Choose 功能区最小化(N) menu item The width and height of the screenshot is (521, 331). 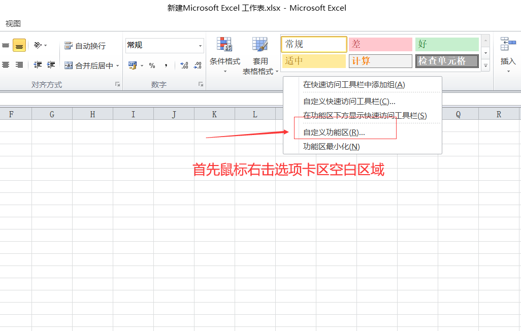click(331, 147)
